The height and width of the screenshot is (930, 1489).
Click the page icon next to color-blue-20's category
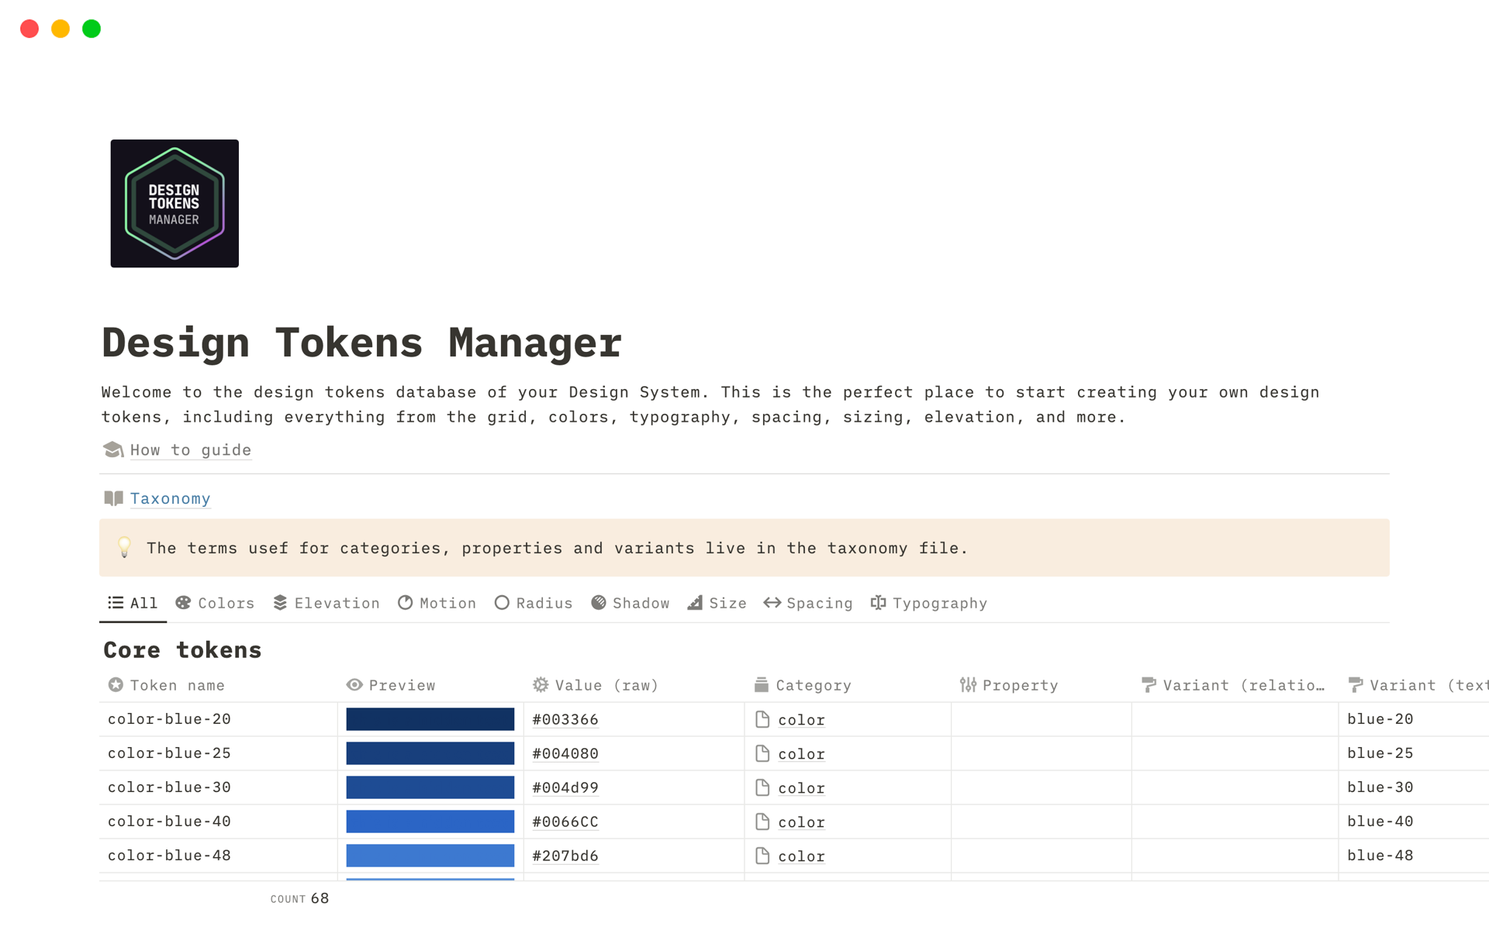762,720
